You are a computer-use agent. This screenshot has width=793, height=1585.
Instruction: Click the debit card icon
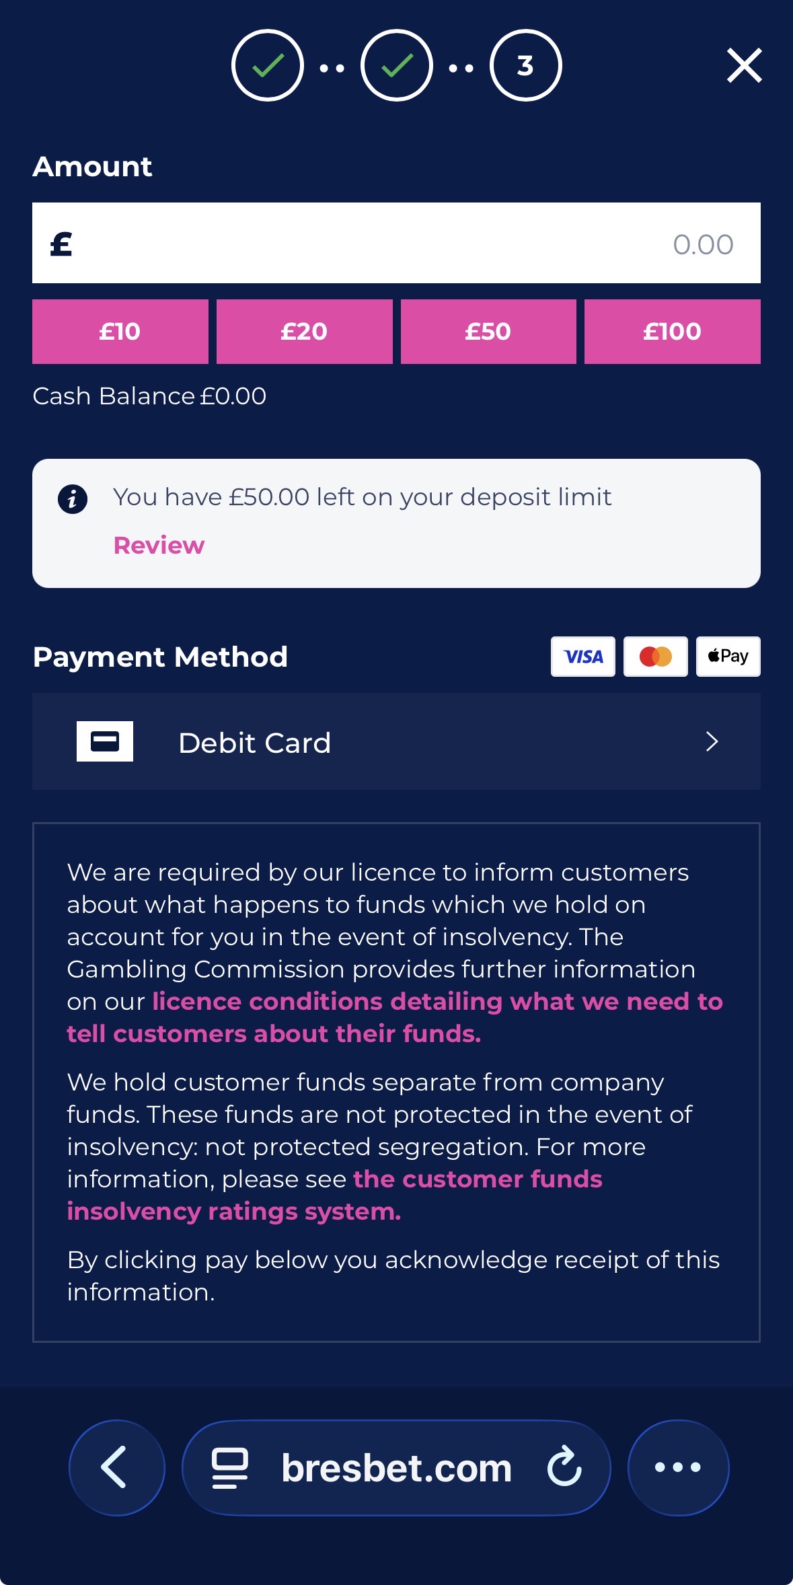tap(105, 741)
